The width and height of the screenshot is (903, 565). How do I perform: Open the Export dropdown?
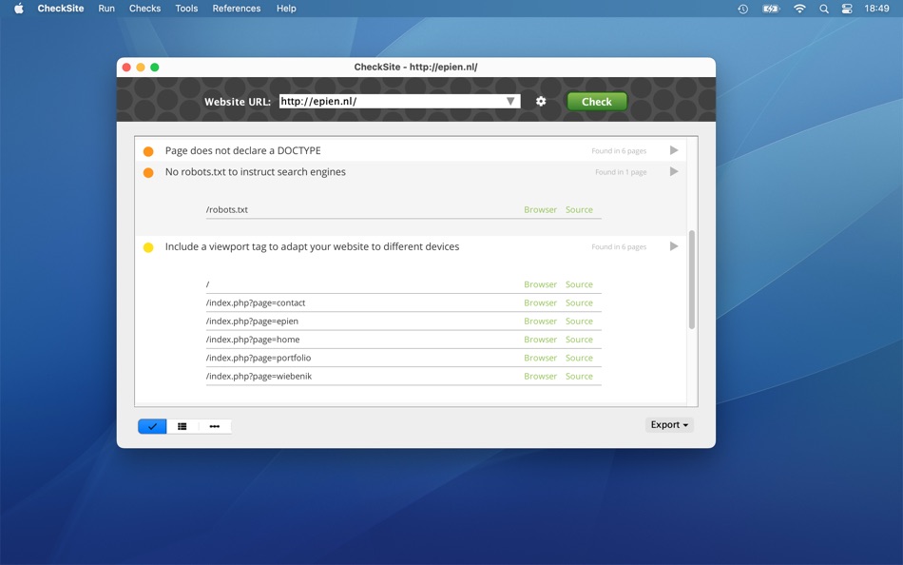[x=669, y=425]
